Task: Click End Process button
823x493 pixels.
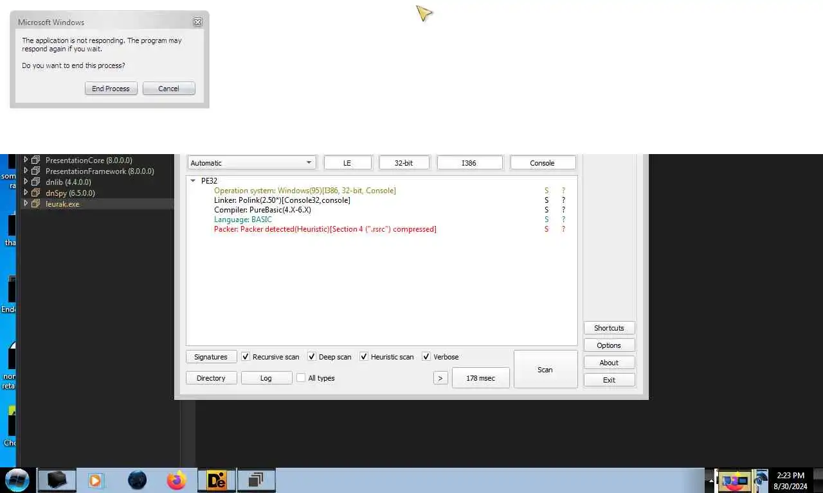Action: [x=111, y=89]
